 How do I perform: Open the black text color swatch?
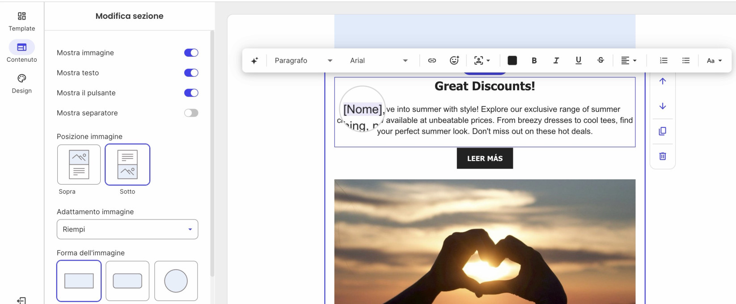pyautogui.click(x=512, y=60)
